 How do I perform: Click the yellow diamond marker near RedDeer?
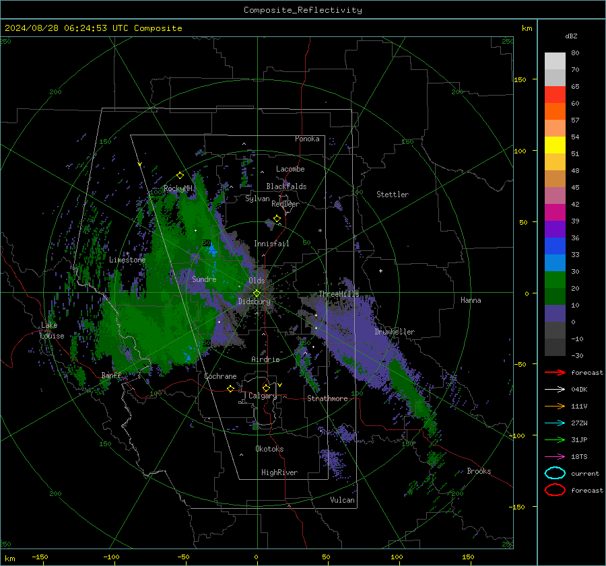[277, 219]
